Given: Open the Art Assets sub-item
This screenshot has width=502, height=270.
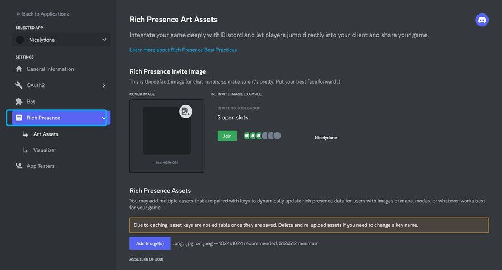Looking at the screenshot, I should (x=46, y=134).
